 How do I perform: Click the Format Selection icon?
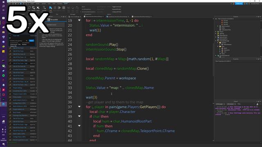(x=44, y=8)
